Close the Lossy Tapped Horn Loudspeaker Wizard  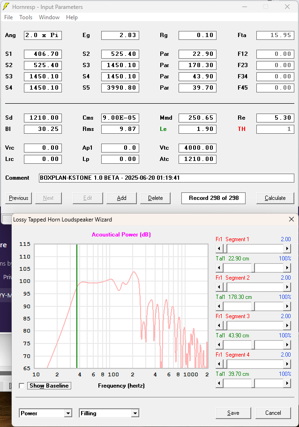(292, 219)
